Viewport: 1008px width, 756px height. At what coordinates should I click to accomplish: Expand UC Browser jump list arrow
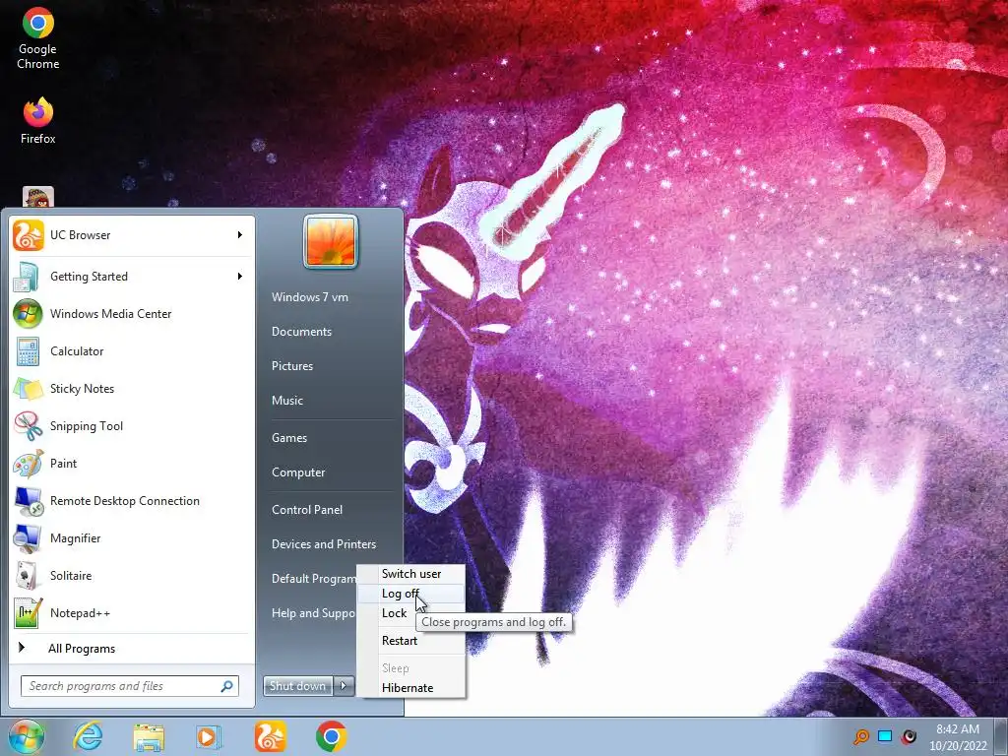point(240,235)
